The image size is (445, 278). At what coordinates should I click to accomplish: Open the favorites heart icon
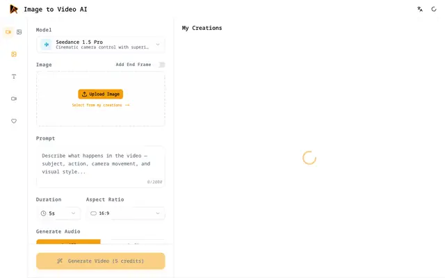[x=14, y=121]
